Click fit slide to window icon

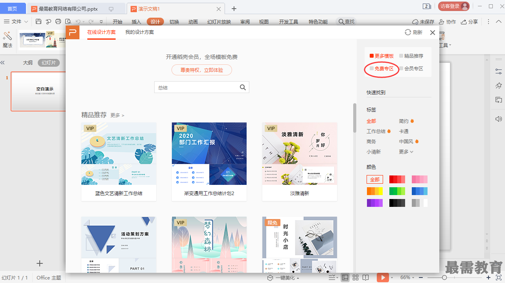click(x=499, y=278)
